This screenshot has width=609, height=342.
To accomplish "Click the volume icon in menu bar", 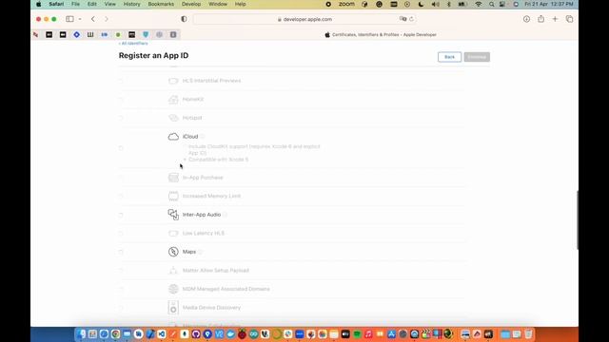I will pos(436,4).
